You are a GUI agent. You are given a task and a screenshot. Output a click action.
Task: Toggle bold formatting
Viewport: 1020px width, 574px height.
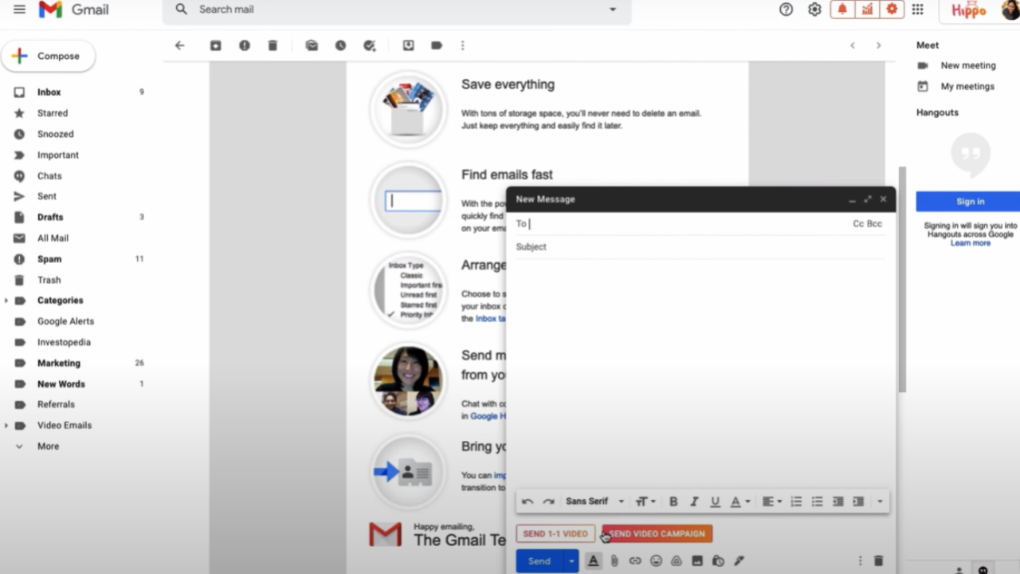(x=673, y=501)
